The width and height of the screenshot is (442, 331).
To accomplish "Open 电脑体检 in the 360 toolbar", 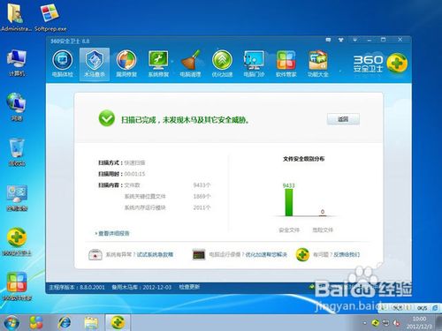I will (63, 64).
